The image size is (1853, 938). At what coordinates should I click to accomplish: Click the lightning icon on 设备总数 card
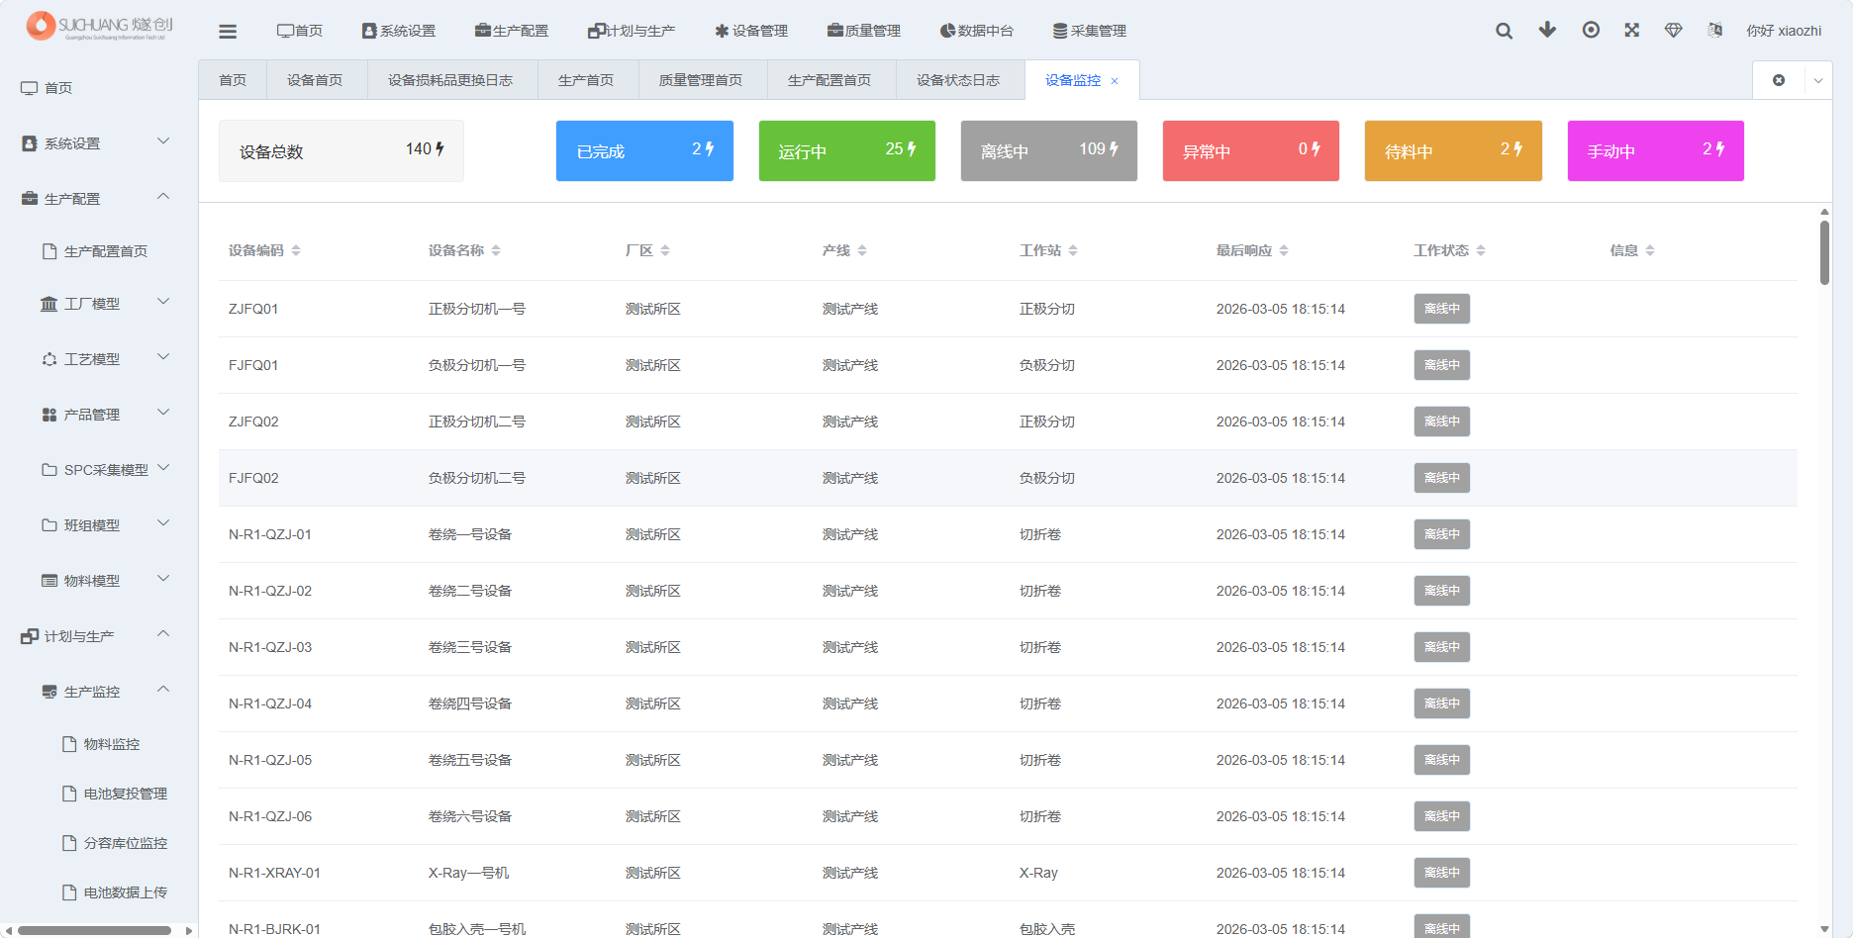click(x=439, y=148)
